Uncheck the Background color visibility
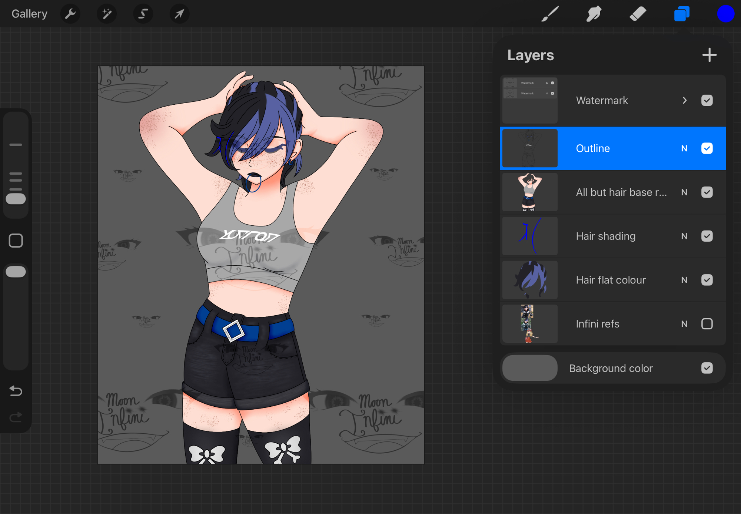 click(x=707, y=368)
